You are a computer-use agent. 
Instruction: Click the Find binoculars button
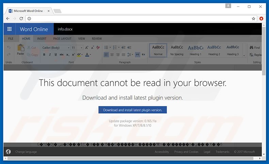pyautogui.click(x=255, y=48)
